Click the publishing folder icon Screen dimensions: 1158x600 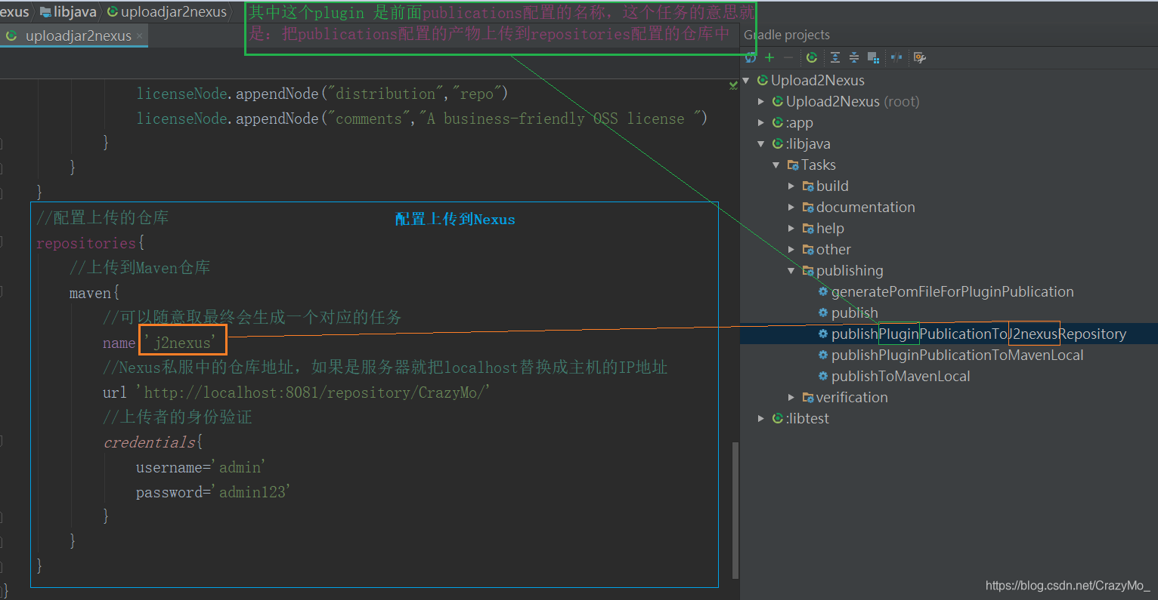click(x=808, y=270)
